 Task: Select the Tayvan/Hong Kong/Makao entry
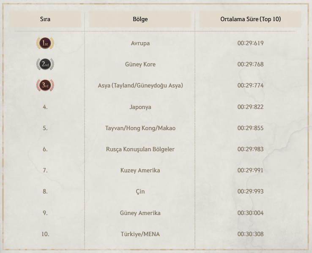[140, 128]
